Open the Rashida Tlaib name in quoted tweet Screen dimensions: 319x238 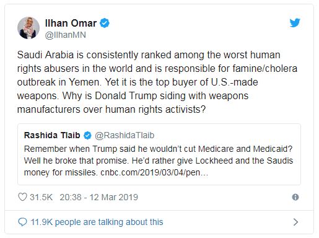(x=52, y=135)
